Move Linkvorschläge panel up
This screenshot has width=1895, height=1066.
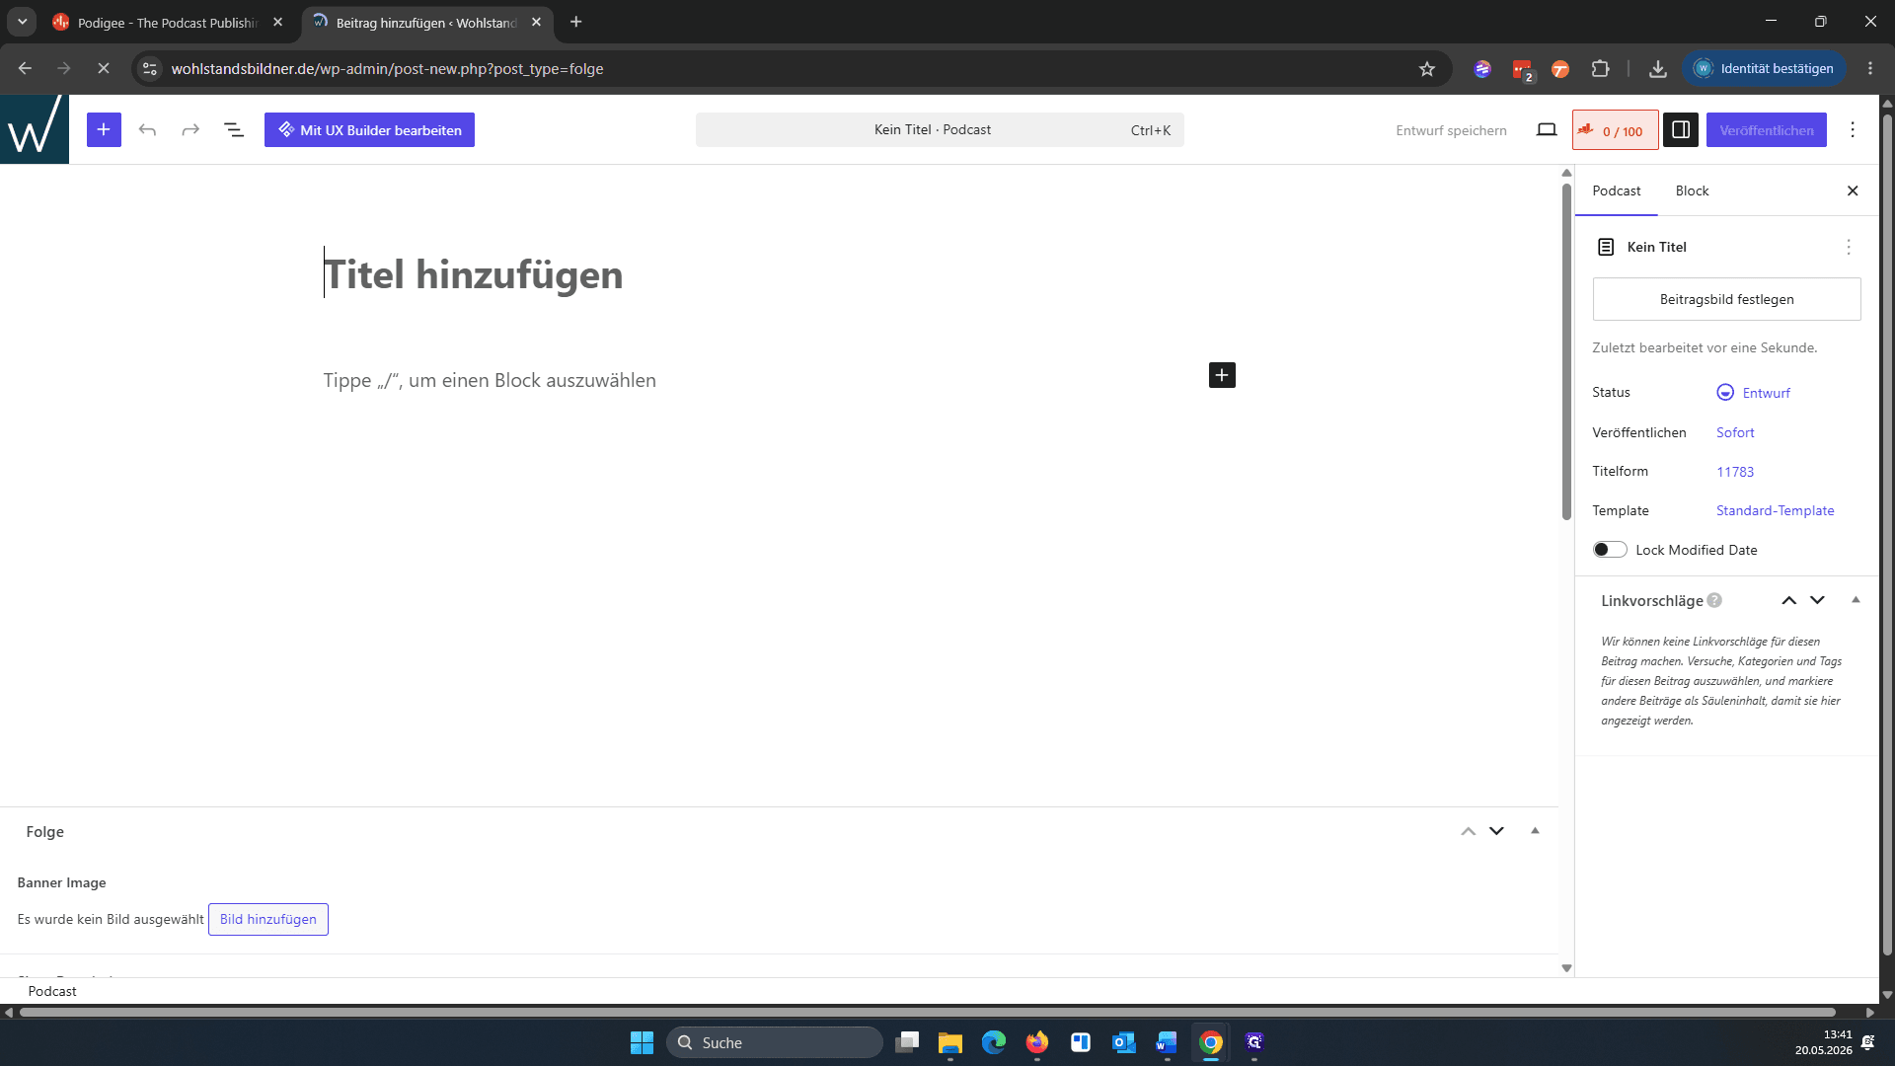[1788, 600]
